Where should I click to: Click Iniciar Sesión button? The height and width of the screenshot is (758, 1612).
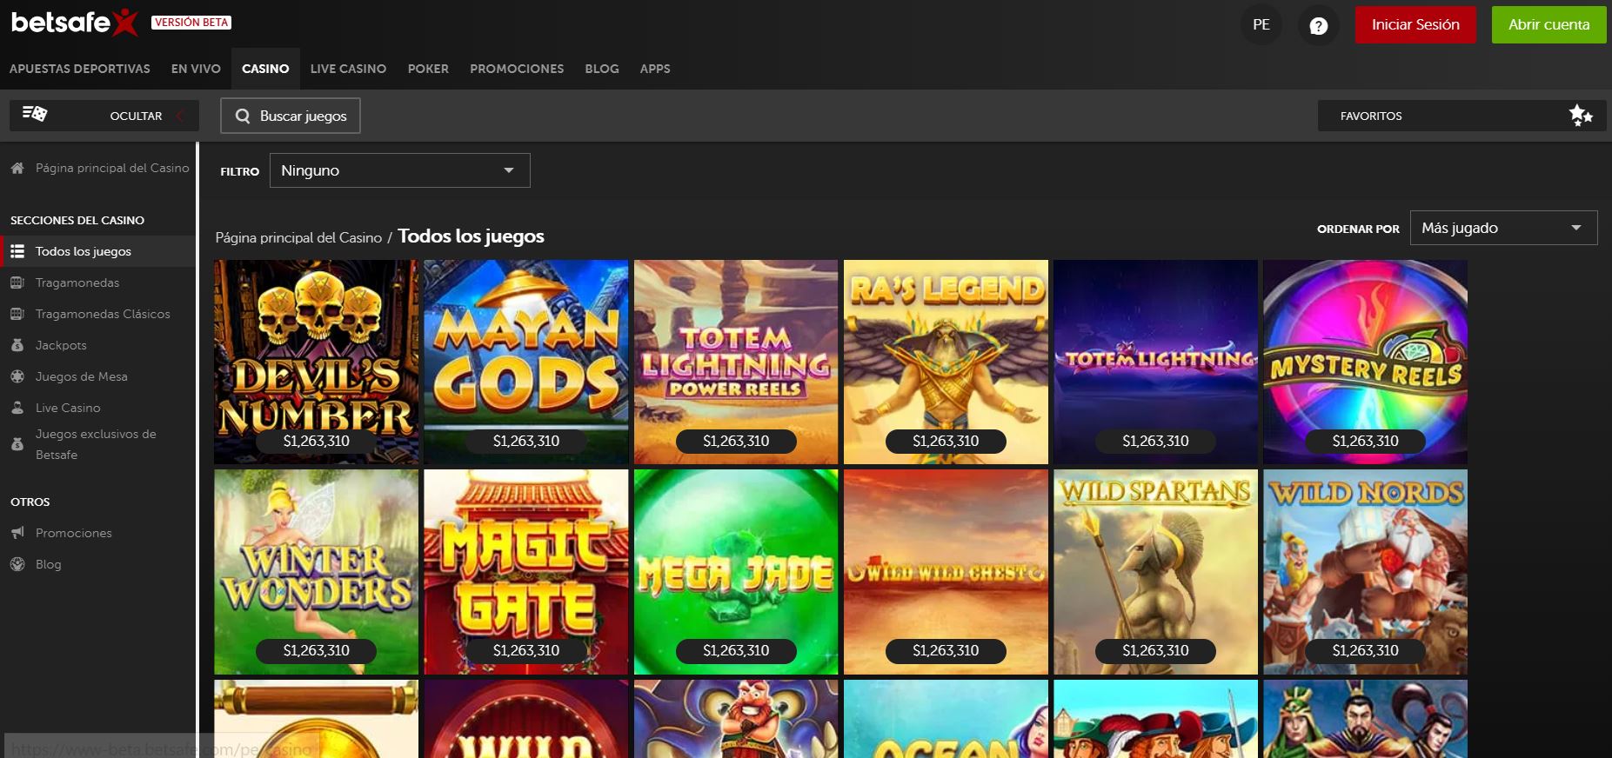(1415, 25)
